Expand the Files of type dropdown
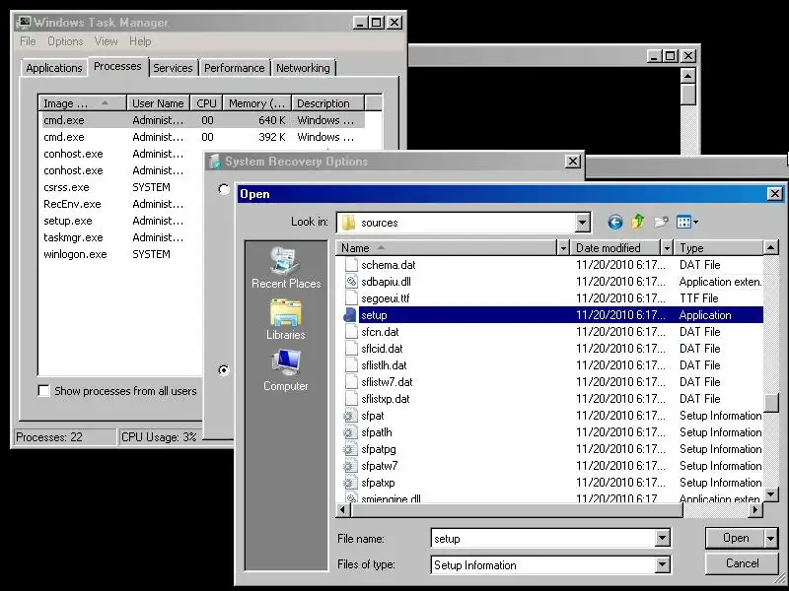 point(662,564)
